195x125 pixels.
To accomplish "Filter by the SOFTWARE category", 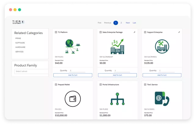I will point(20,43).
